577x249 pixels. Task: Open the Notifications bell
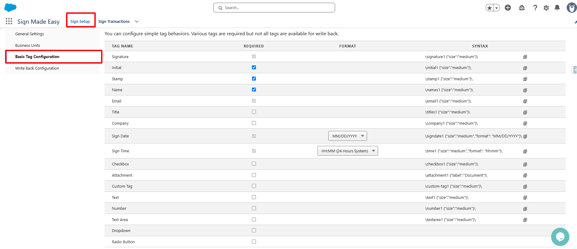click(557, 8)
